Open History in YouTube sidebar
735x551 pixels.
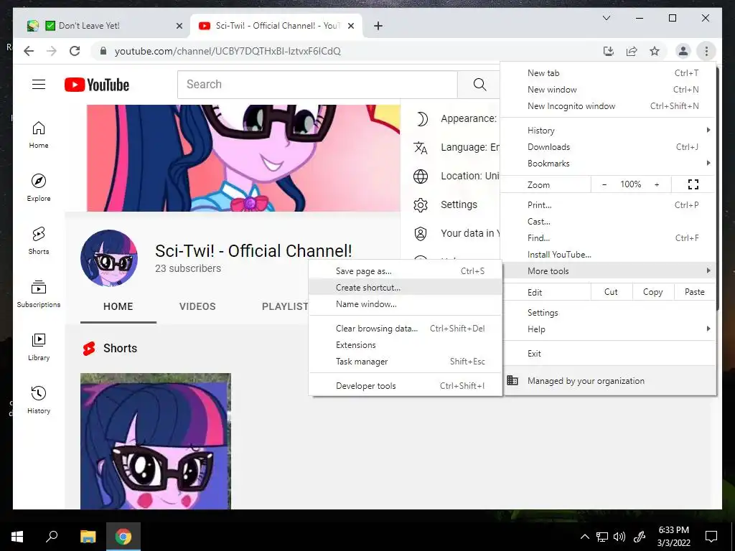click(x=39, y=400)
